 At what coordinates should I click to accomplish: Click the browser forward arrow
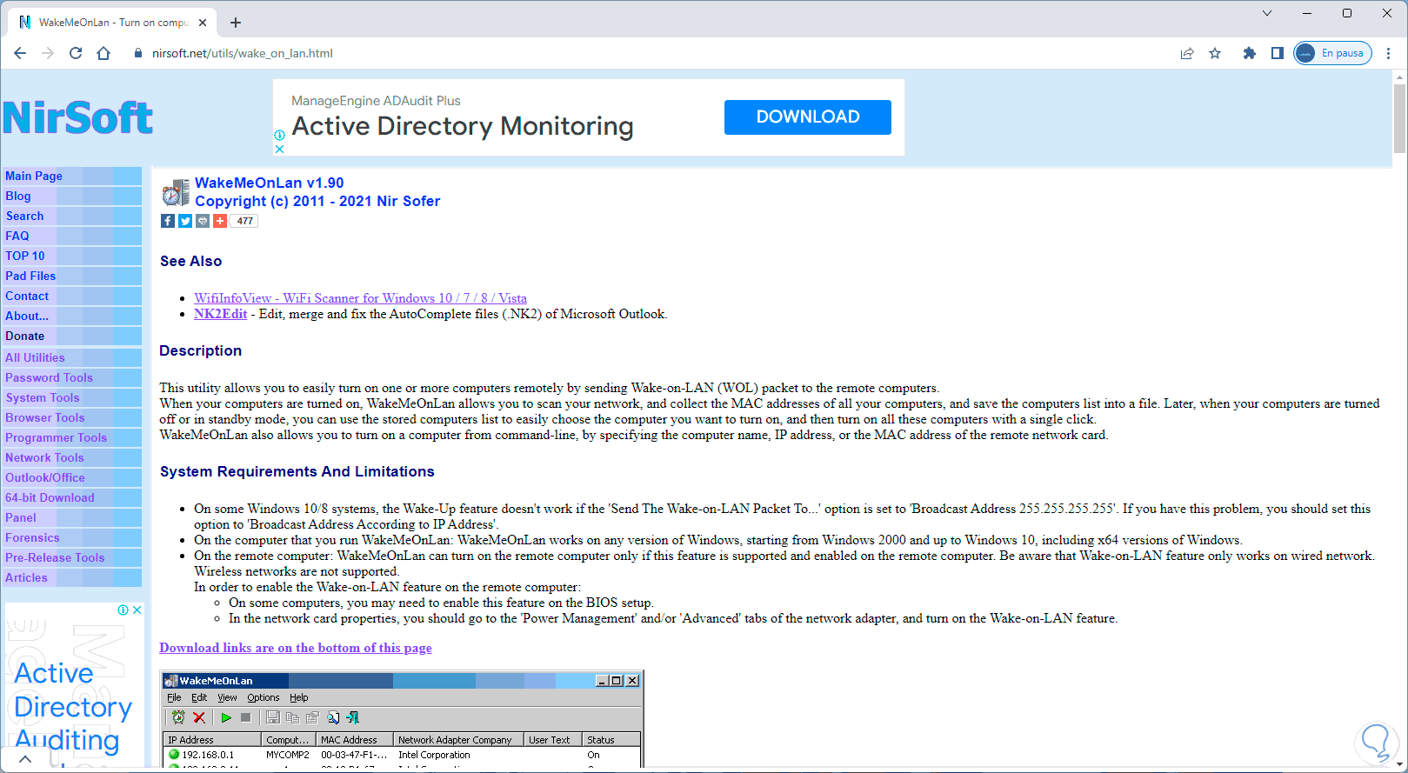[x=48, y=53]
